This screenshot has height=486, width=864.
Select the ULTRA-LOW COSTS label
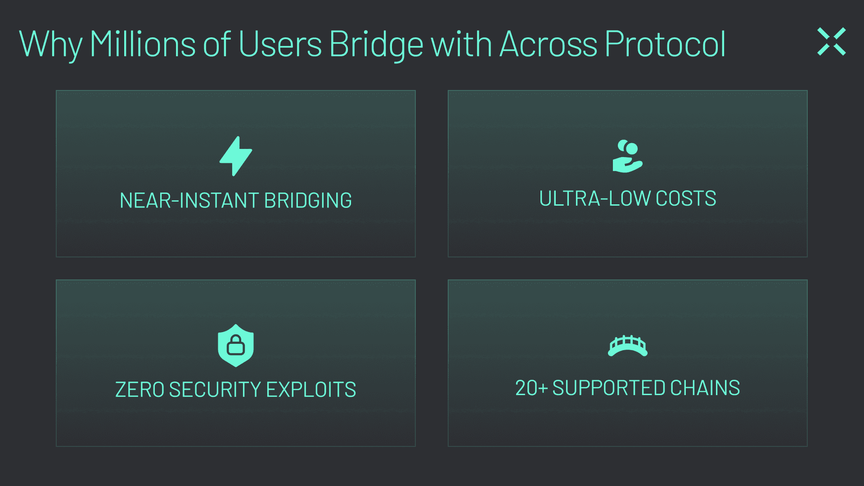point(627,198)
